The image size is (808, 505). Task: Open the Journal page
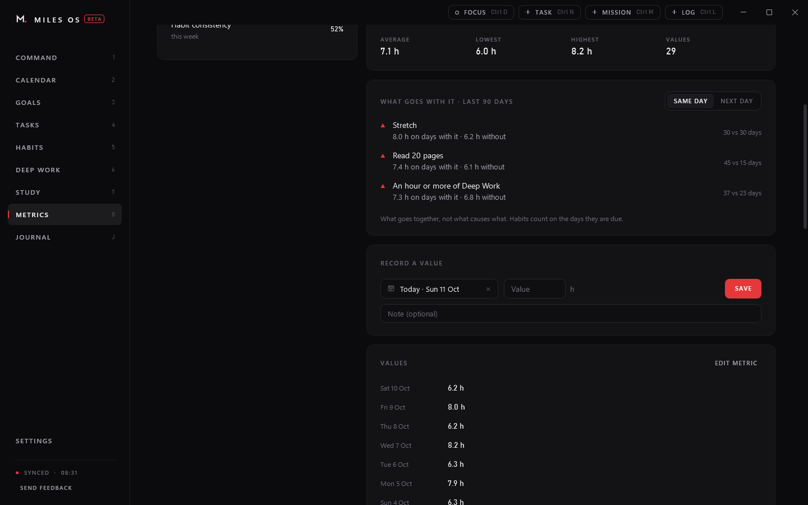65,237
